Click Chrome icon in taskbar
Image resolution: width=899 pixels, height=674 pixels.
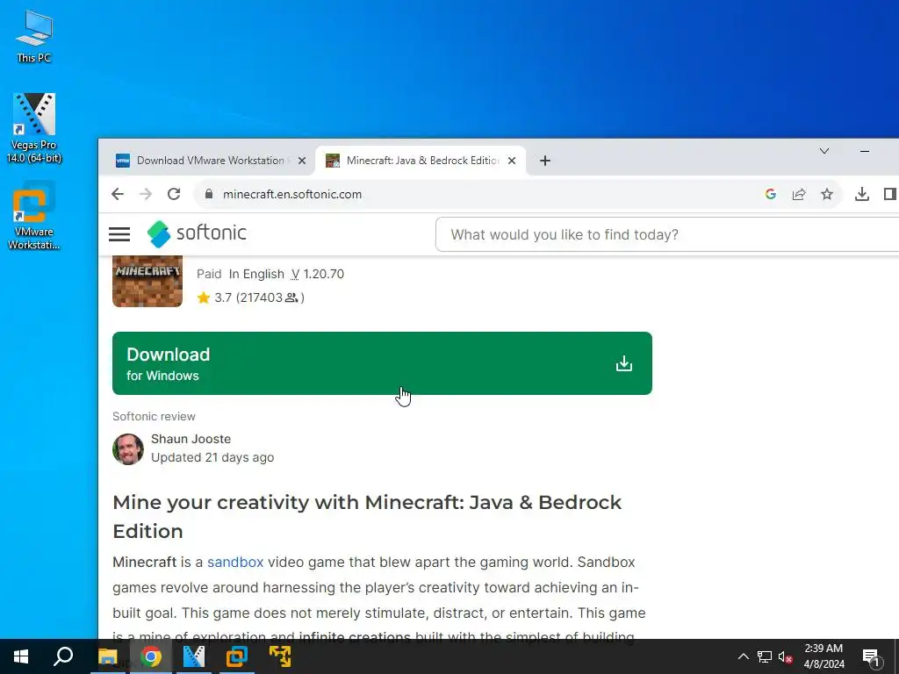tap(151, 656)
